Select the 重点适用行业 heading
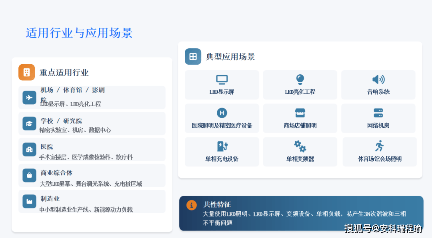 coord(64,73)
